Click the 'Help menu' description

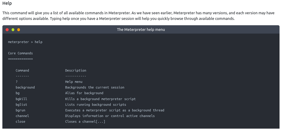tap(74, 82)
